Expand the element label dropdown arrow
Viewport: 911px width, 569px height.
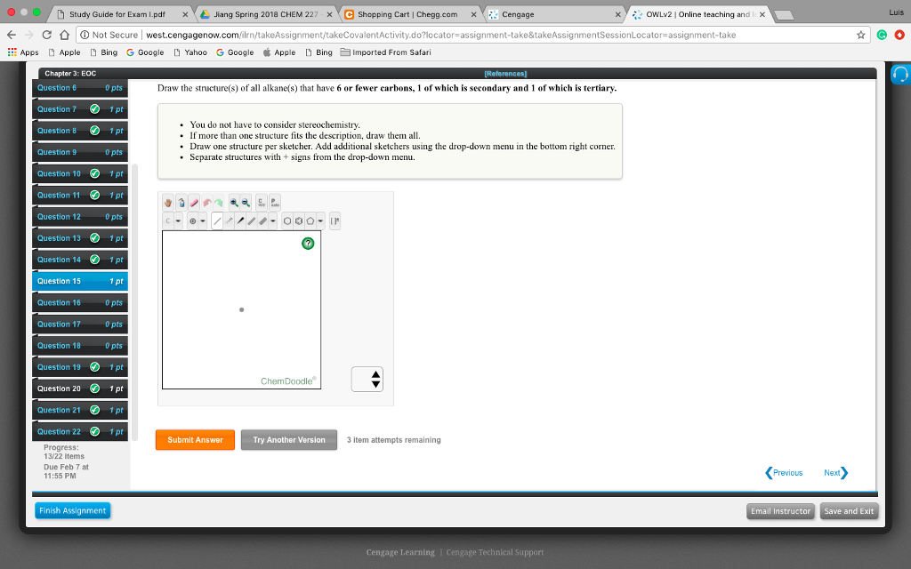pos(178,221)
